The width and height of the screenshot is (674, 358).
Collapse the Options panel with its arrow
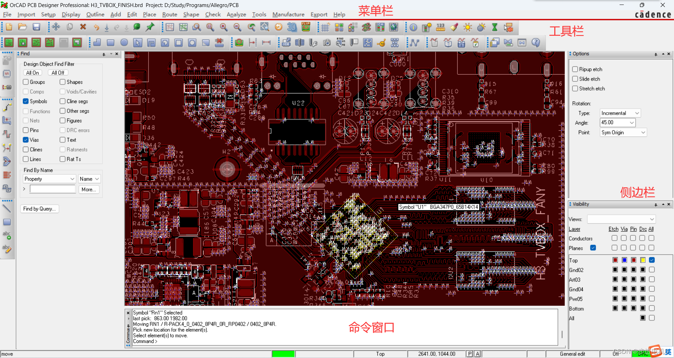(x=663, y=54)
